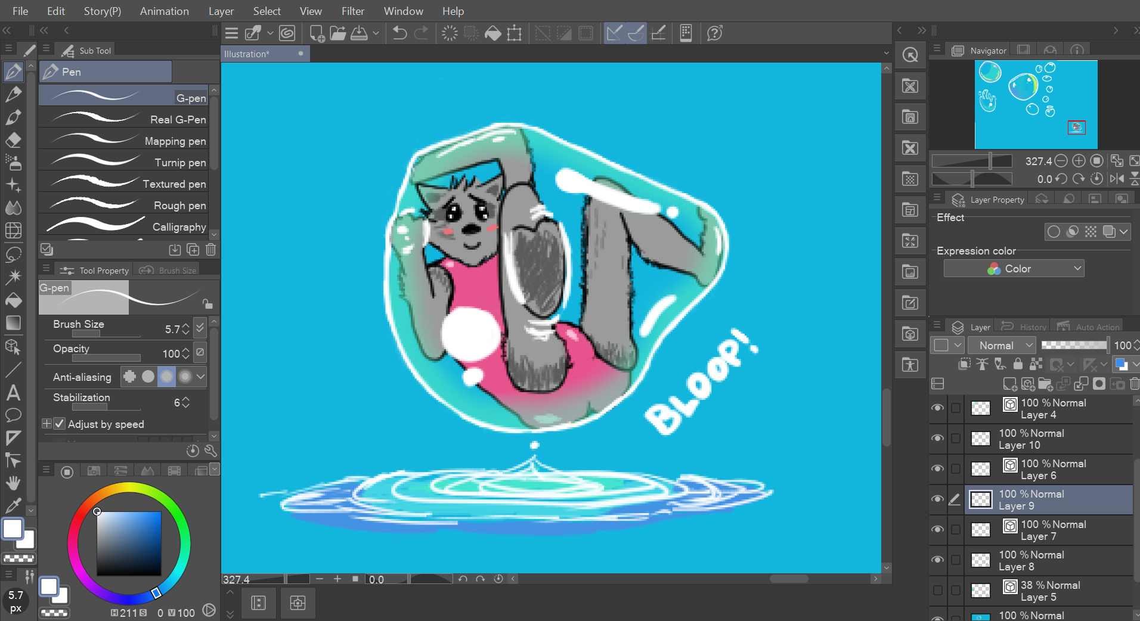This screenshot has width=1140, height=621.
Task: Select the Hand move tool
Action: tap(13, 483)
